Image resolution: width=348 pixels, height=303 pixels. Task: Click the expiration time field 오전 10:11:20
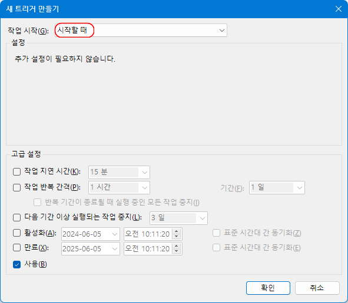148,249
